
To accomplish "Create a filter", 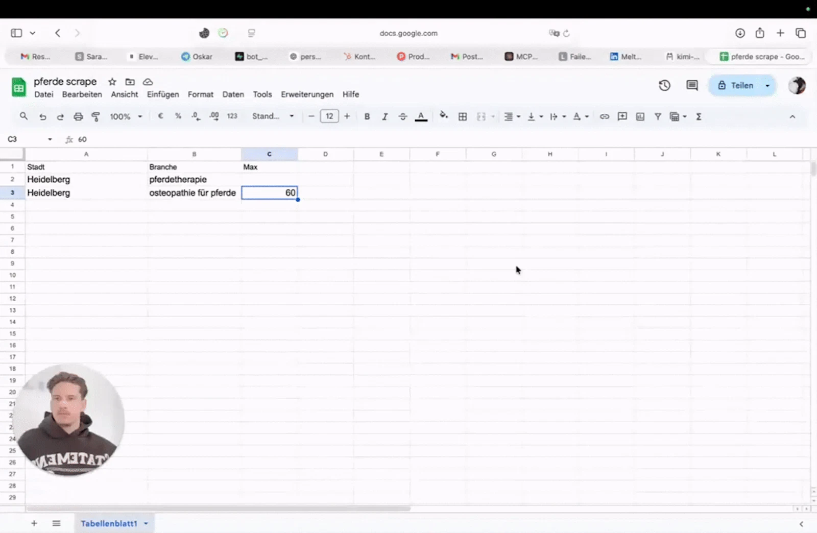I will point(658,116).
